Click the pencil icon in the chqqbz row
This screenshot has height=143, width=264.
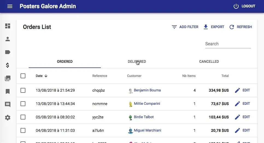coord(237,90)
